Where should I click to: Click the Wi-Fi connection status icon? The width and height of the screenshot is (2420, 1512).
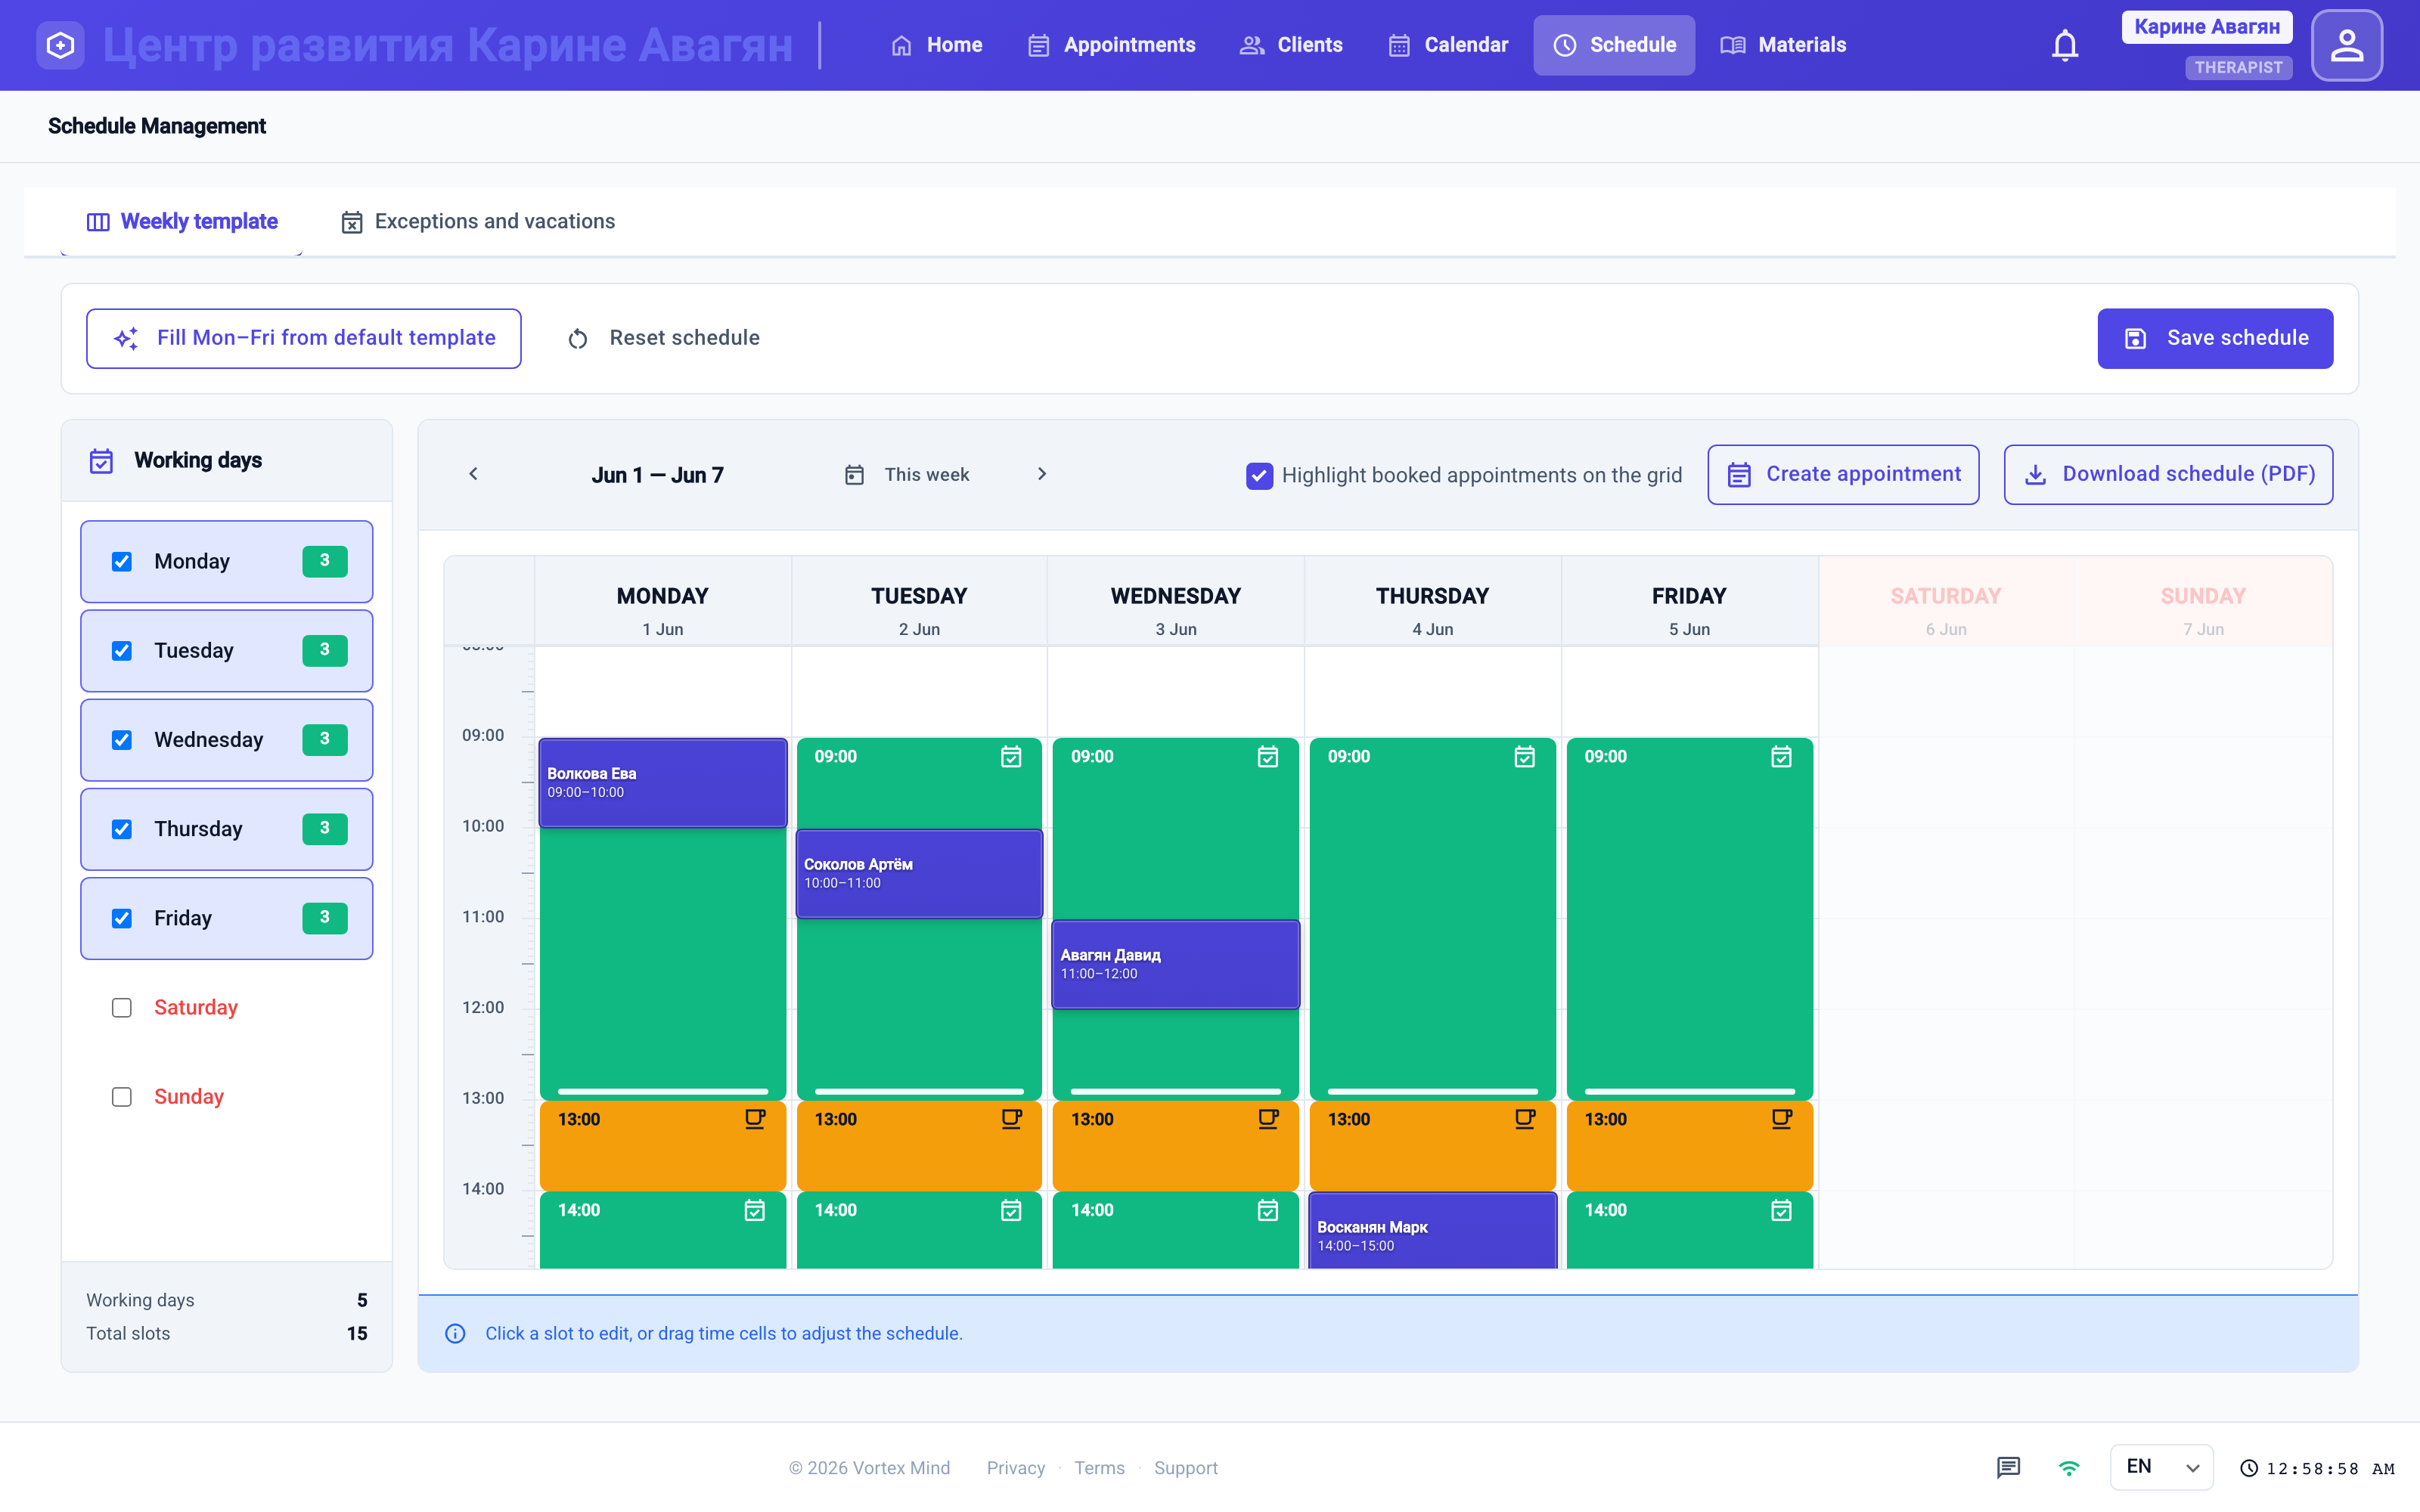pos(2069,1467)
